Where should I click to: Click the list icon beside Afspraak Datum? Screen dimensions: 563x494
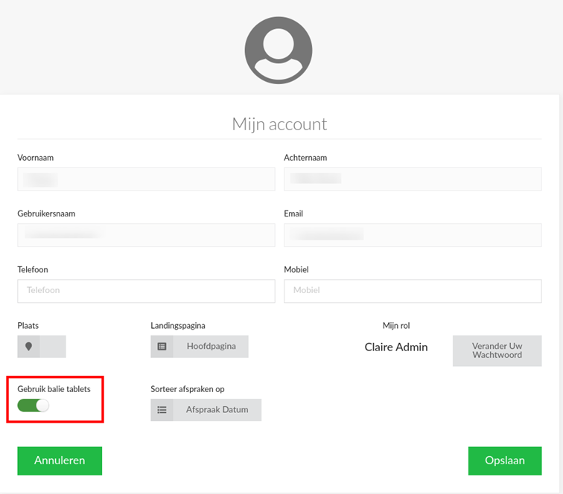click(x=162, y=410)
